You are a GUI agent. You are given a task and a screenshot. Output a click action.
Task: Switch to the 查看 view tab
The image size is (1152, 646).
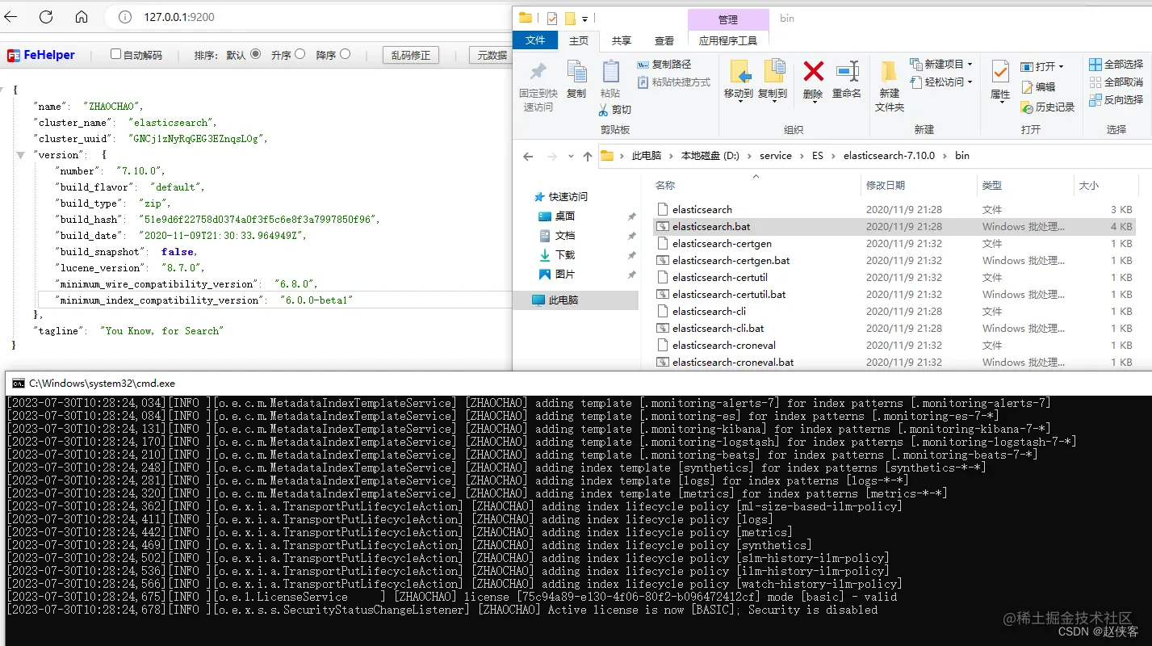click(664, 40)
